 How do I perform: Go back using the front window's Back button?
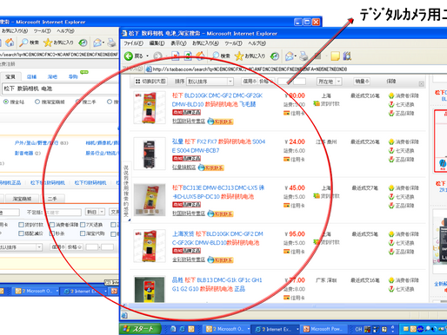tap(134, 56)
